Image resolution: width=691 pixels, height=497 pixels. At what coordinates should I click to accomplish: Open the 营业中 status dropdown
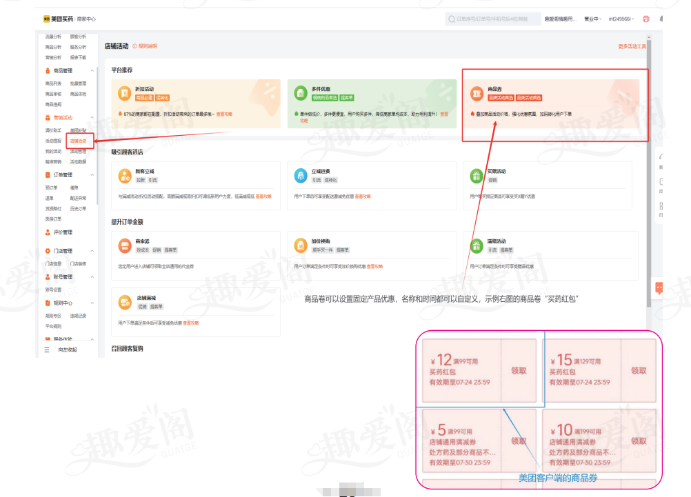point(593,19)
